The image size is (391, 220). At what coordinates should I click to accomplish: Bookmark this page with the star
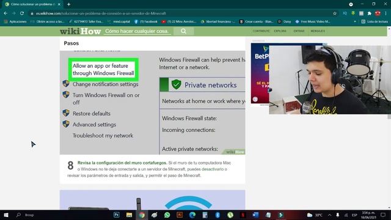335,13
